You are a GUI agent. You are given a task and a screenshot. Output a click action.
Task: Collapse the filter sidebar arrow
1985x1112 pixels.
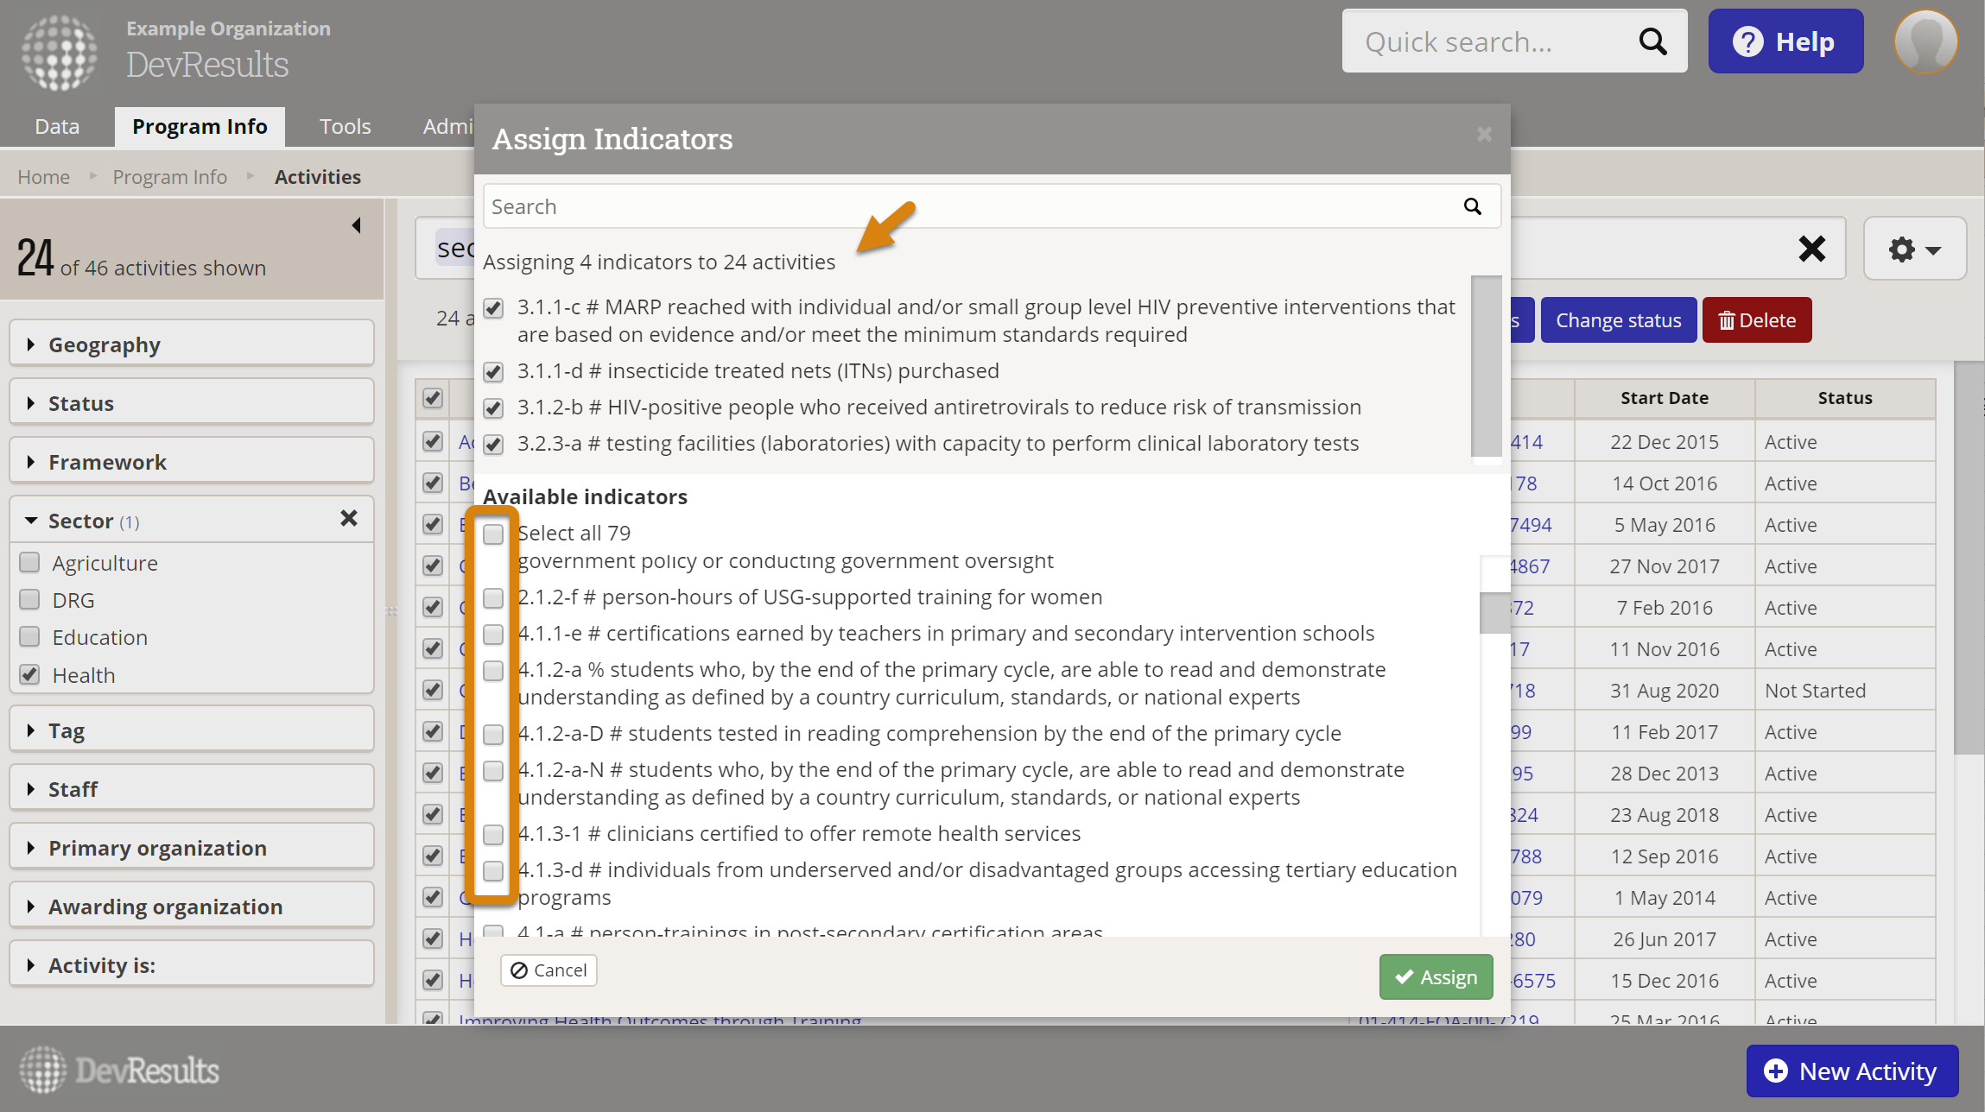[356, 226]
